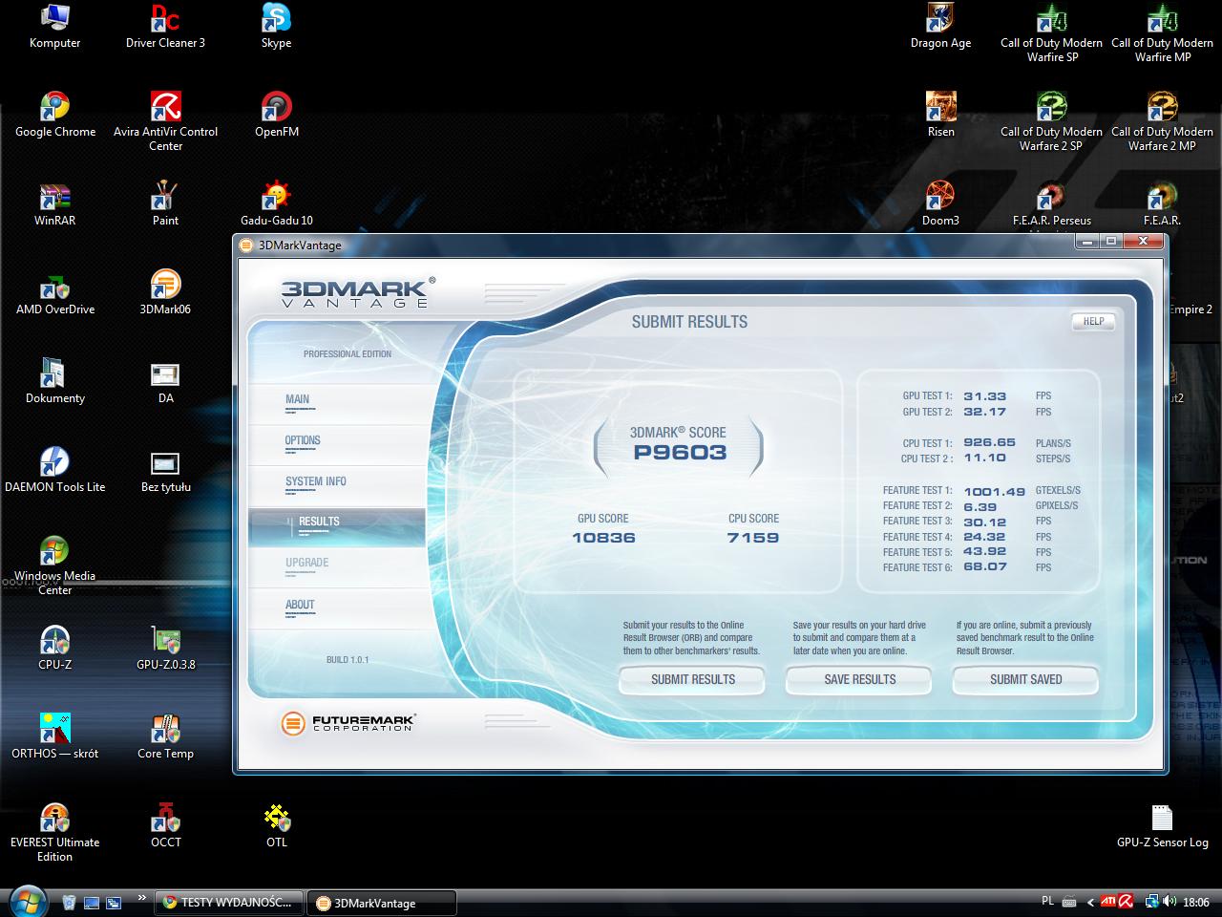
Task: Open Windows Media Center icon
Action: click(54, 566)
